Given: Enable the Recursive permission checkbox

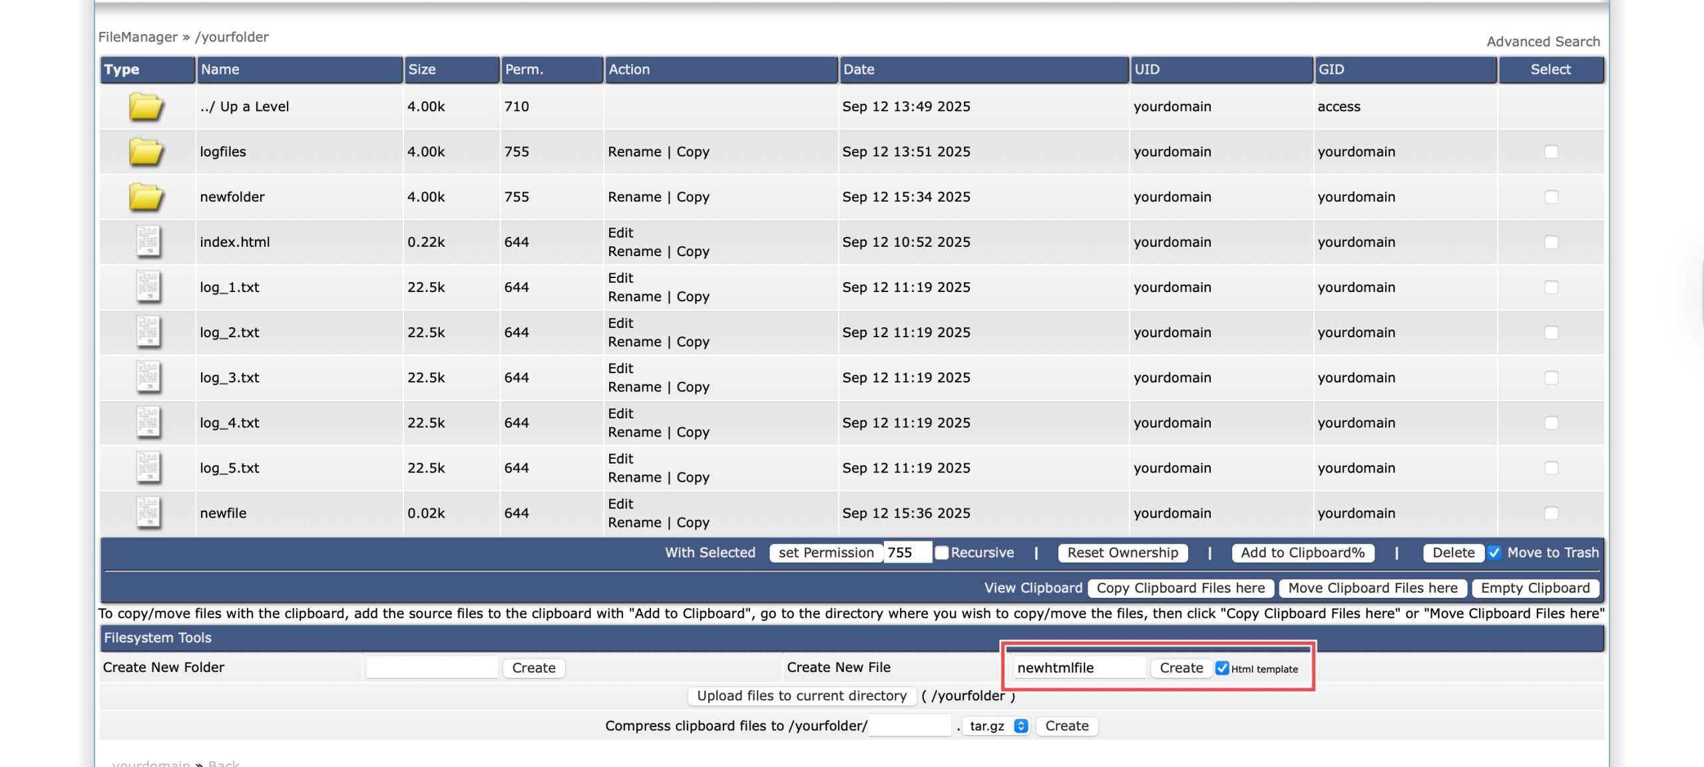Looking at the screenshot, I should pyautogui.click(x=941, y=553).
